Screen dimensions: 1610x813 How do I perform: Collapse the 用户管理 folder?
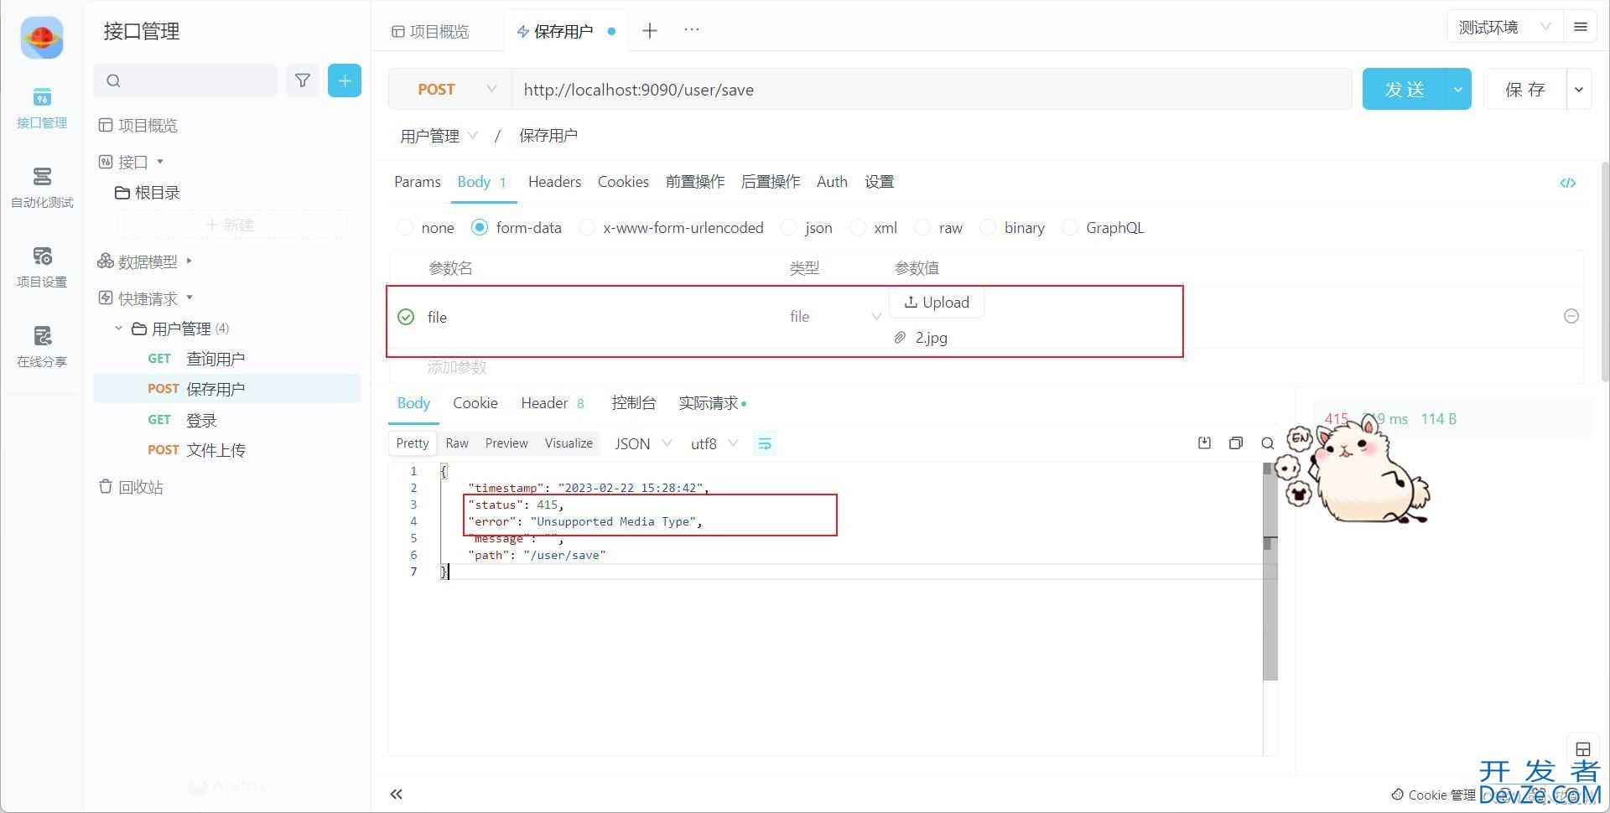(x=118, y=329)
